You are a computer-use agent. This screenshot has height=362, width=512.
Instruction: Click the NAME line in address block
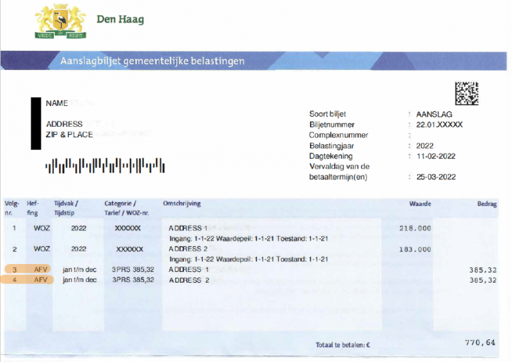click(57, 103)
